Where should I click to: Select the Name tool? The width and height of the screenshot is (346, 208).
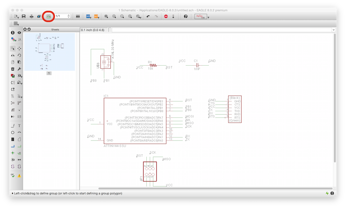point(13,96)
